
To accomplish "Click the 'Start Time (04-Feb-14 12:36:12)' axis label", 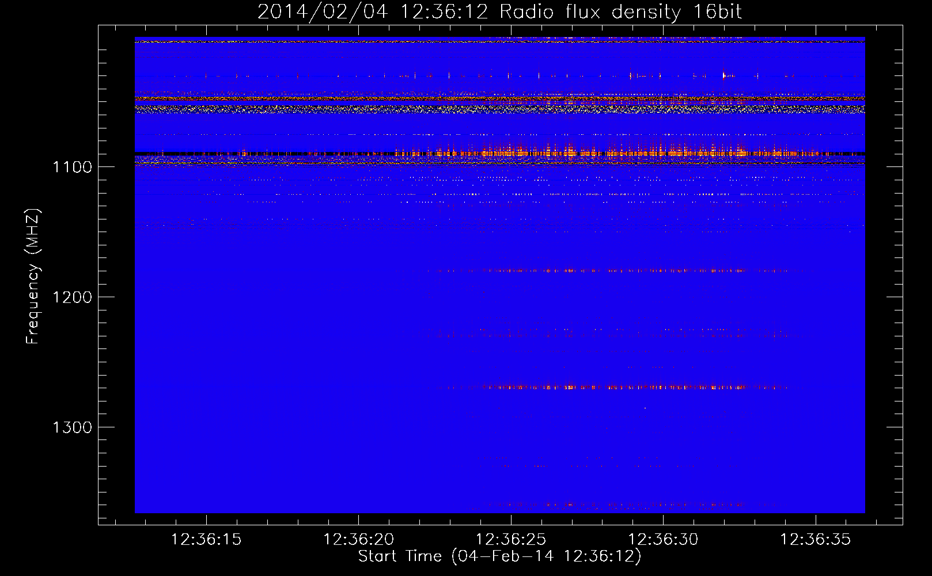I will (499, 556).
